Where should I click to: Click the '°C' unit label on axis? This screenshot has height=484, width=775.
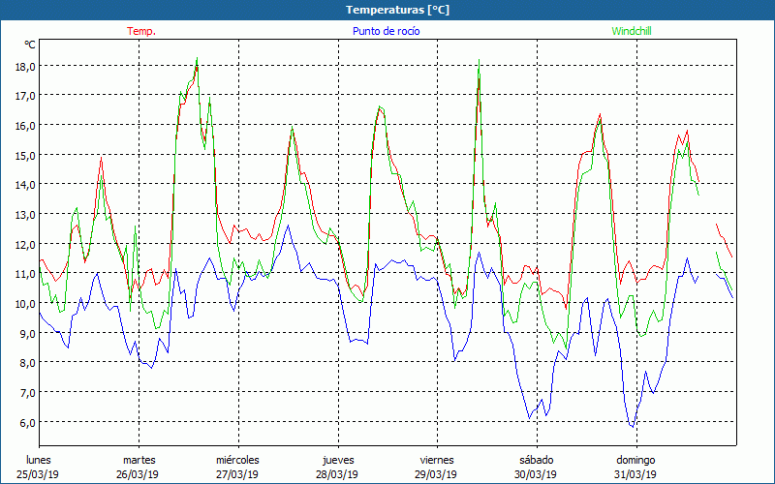[x=30, y=45]
